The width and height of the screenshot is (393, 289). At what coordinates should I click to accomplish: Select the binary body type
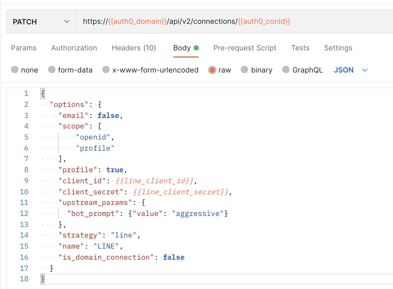pos(257,70)
